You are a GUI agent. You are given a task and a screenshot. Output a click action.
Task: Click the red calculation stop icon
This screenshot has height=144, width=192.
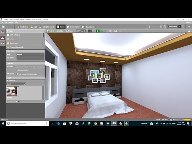coord(165,27)
